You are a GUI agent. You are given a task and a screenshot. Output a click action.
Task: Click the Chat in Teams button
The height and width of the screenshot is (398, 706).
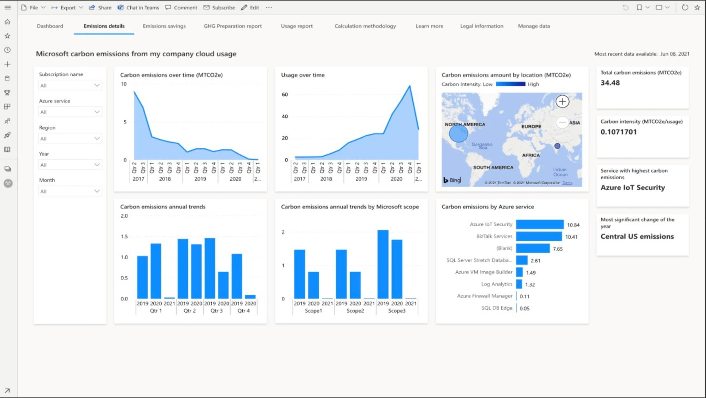(x=138, y=7)
